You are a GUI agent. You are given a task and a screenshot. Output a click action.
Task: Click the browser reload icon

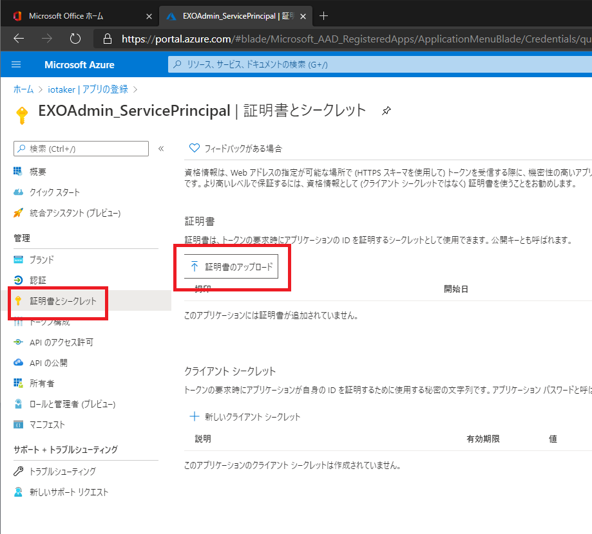point(75,39)
